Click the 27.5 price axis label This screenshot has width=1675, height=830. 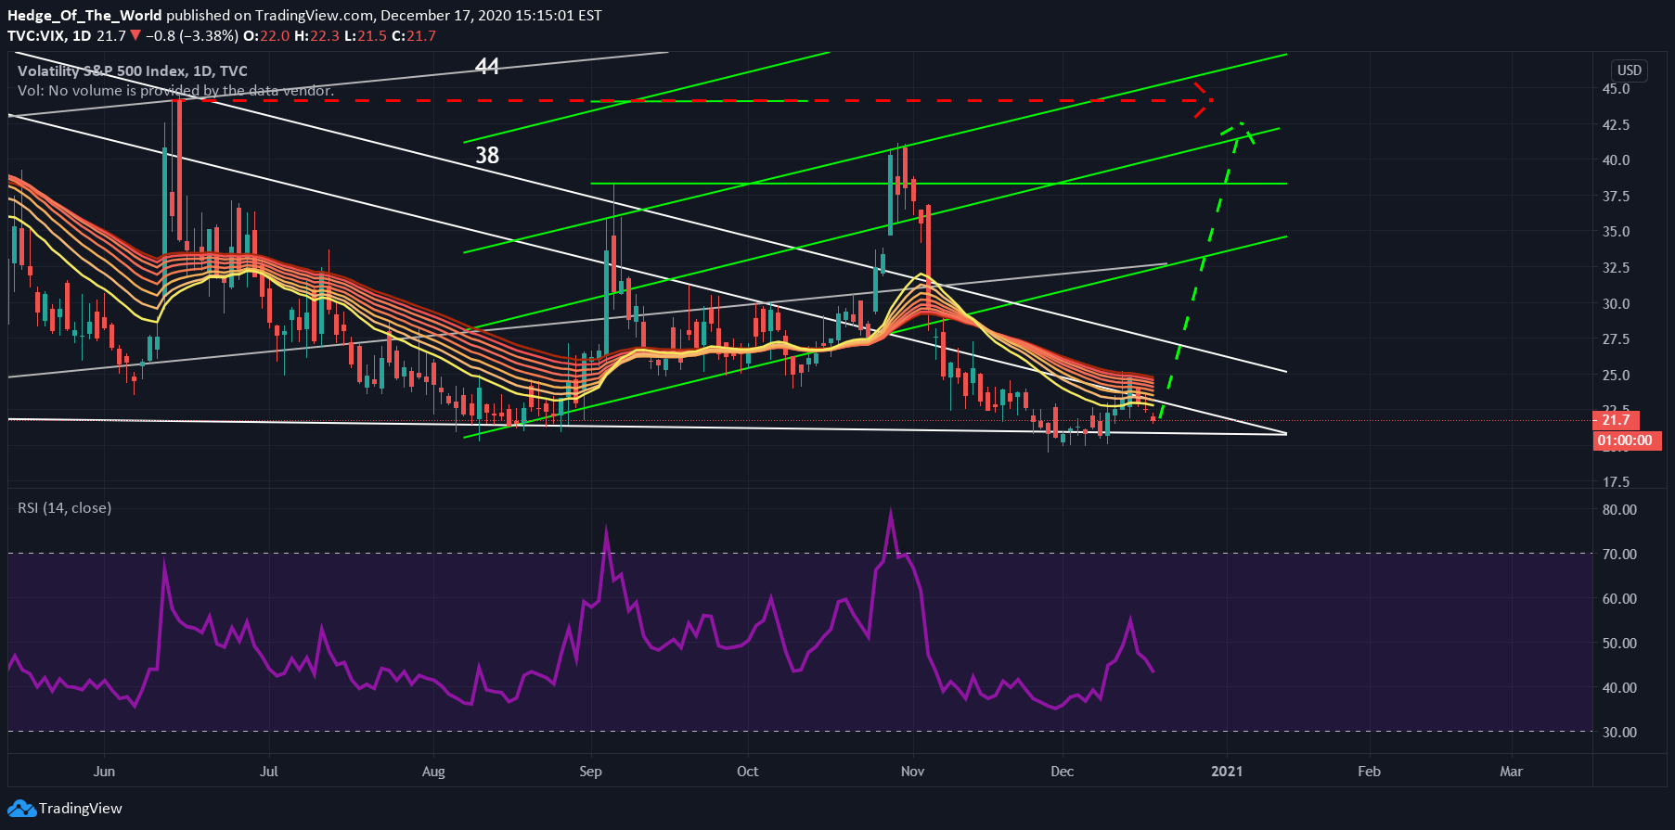click(1616, 339)
